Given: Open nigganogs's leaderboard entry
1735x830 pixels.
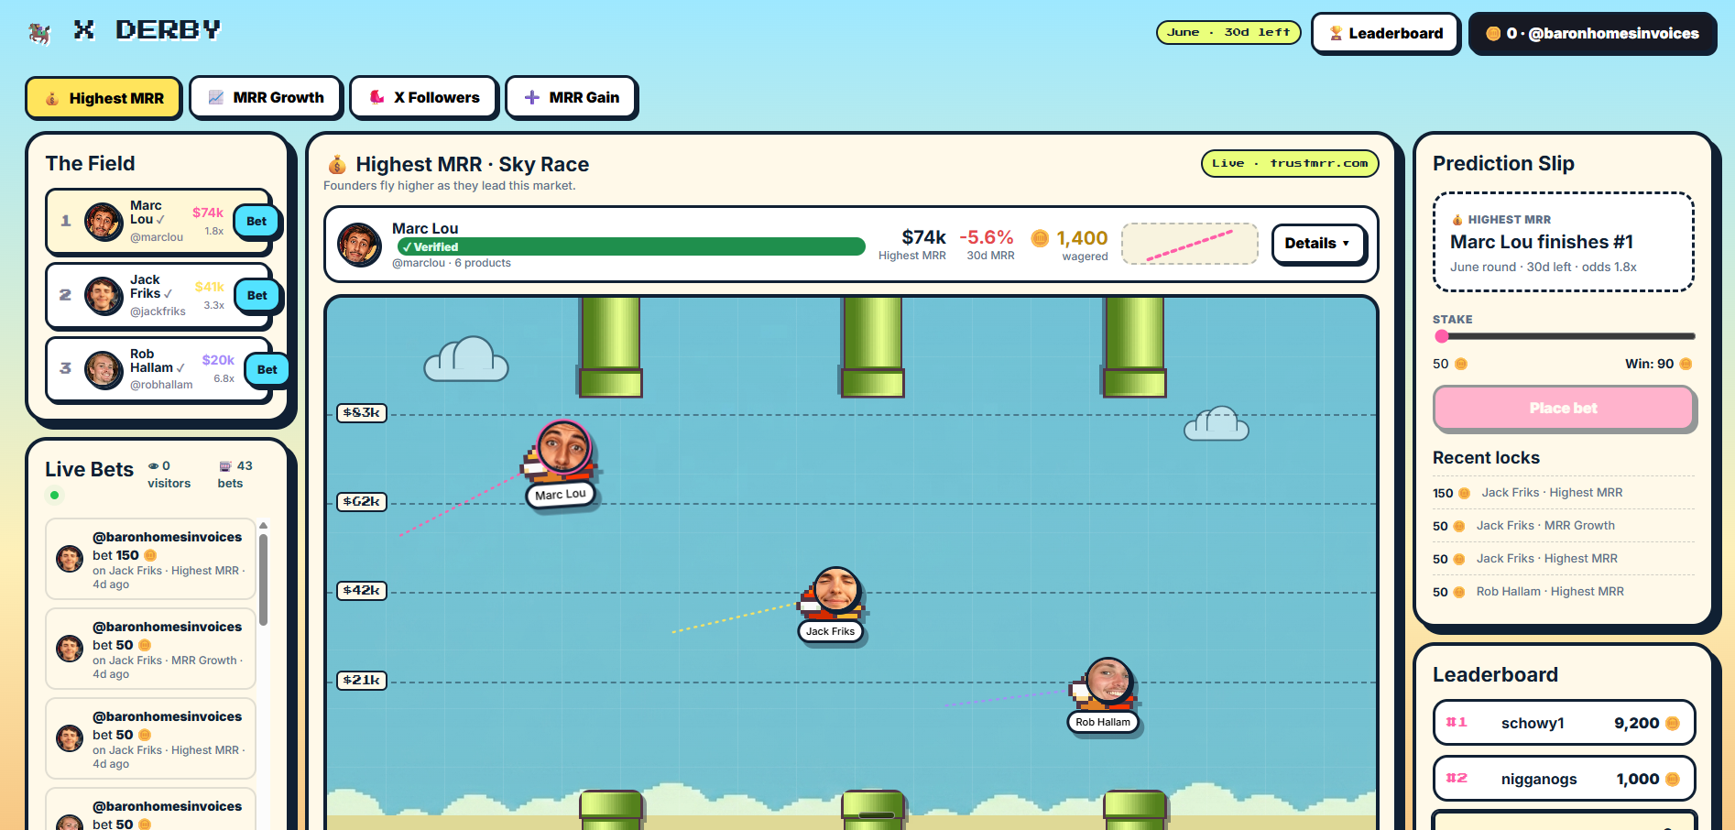Looking at the screenshot, I should point(1564,779).
